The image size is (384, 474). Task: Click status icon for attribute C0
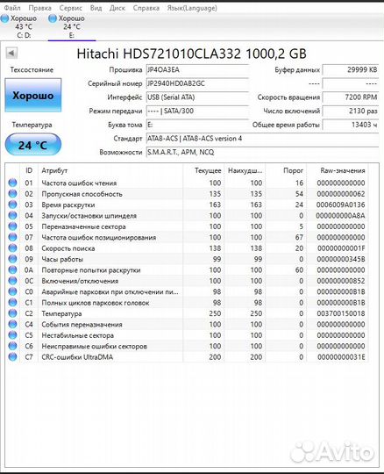coord(12,291)
